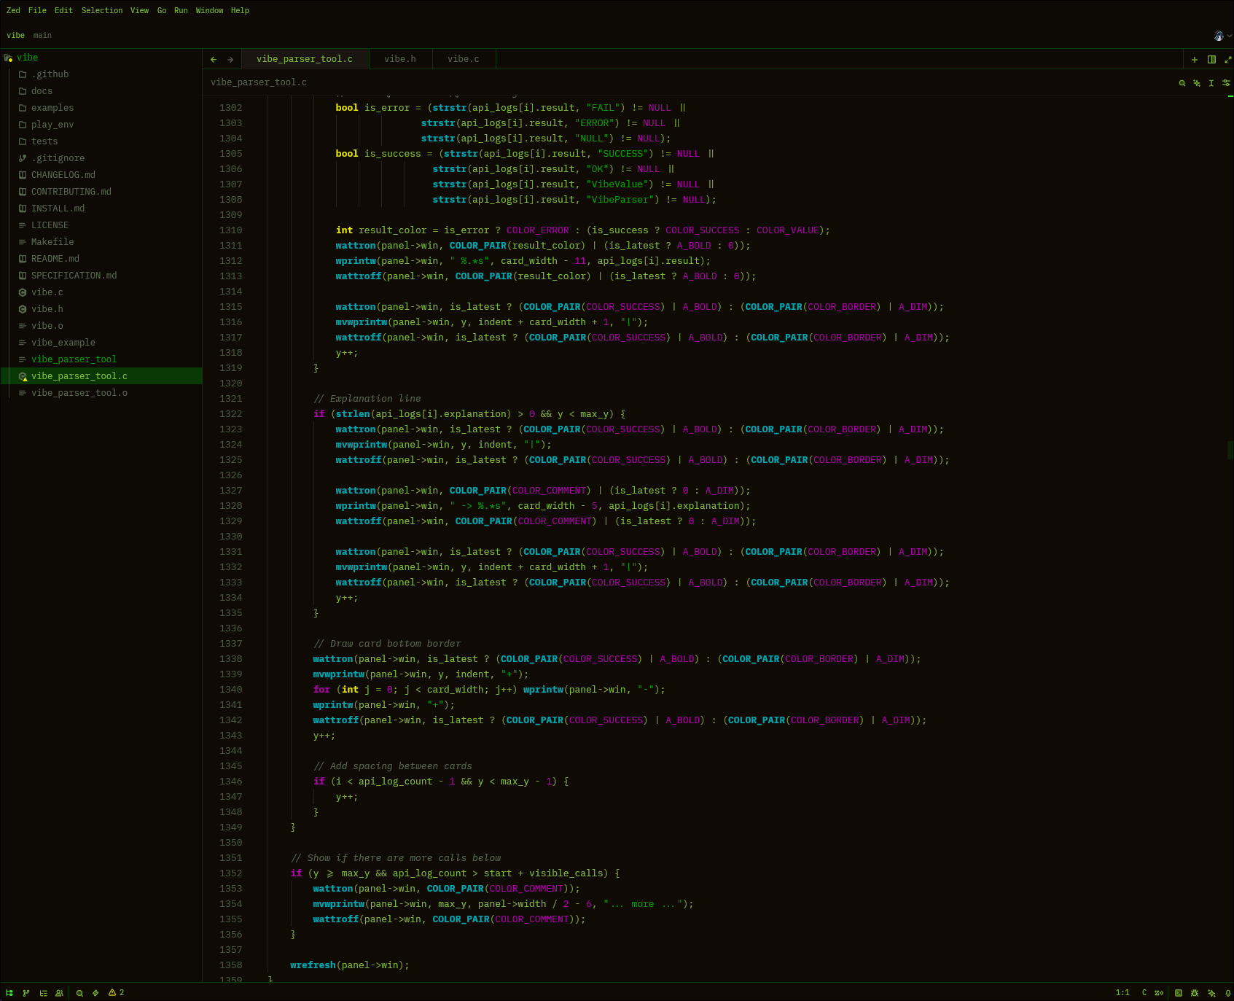Open README.md in project tree

(101, 259)
